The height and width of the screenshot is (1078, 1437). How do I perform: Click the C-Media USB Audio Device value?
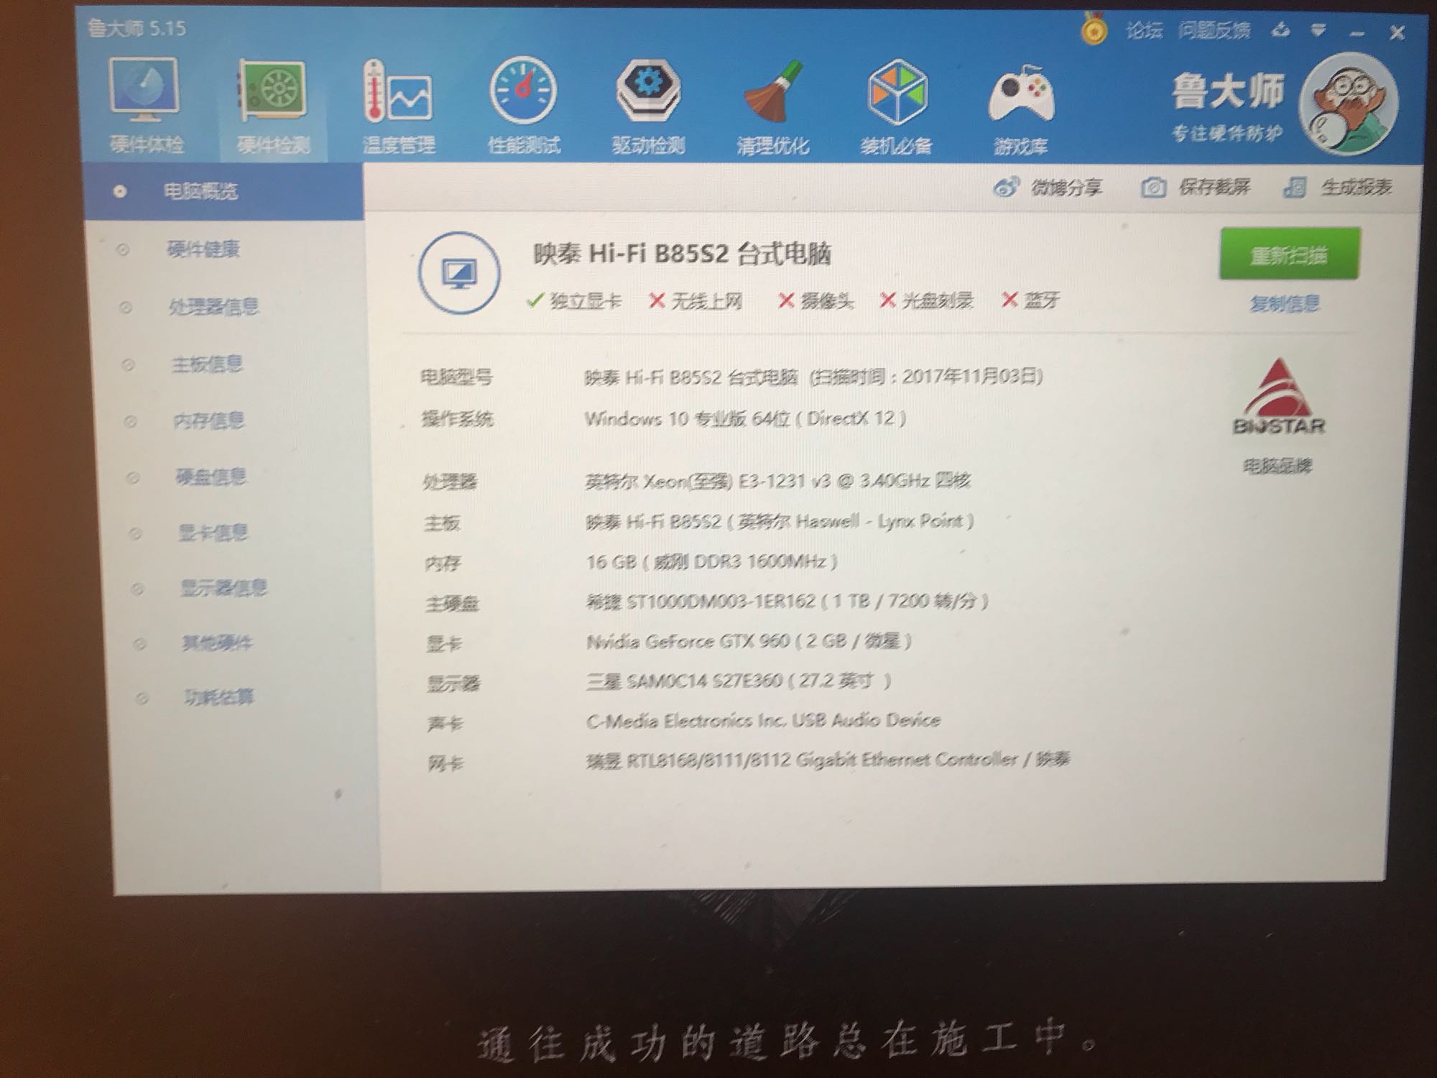pyautogui.click(x=764, y=720)
